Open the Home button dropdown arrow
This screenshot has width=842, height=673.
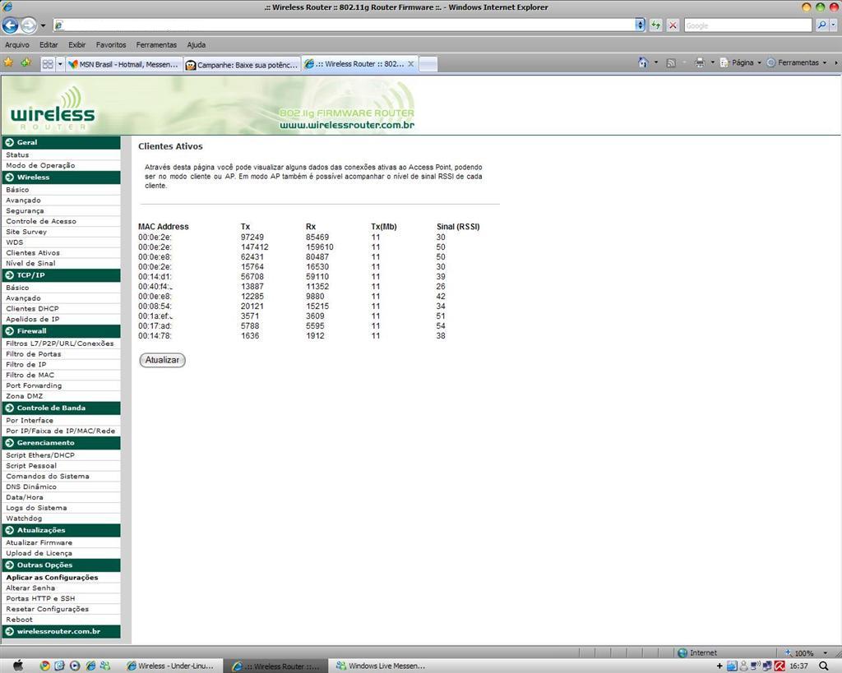[656, 62]
